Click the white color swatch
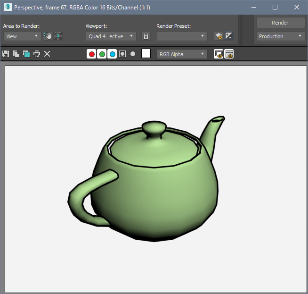 [x=146, y=54]
